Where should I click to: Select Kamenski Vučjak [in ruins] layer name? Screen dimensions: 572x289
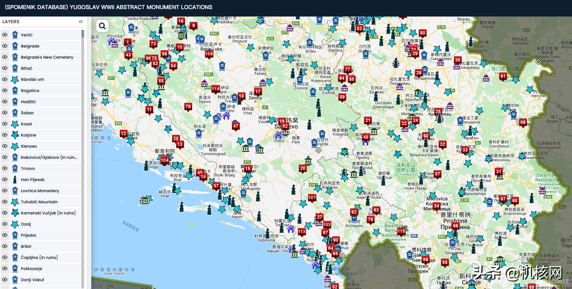48,213
